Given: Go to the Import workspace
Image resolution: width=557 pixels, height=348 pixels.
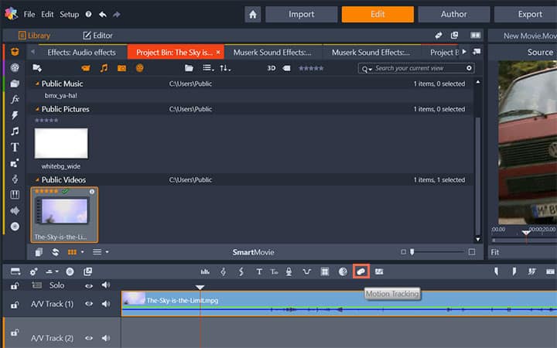Looking at the screenshot, I should coord(301,14).
